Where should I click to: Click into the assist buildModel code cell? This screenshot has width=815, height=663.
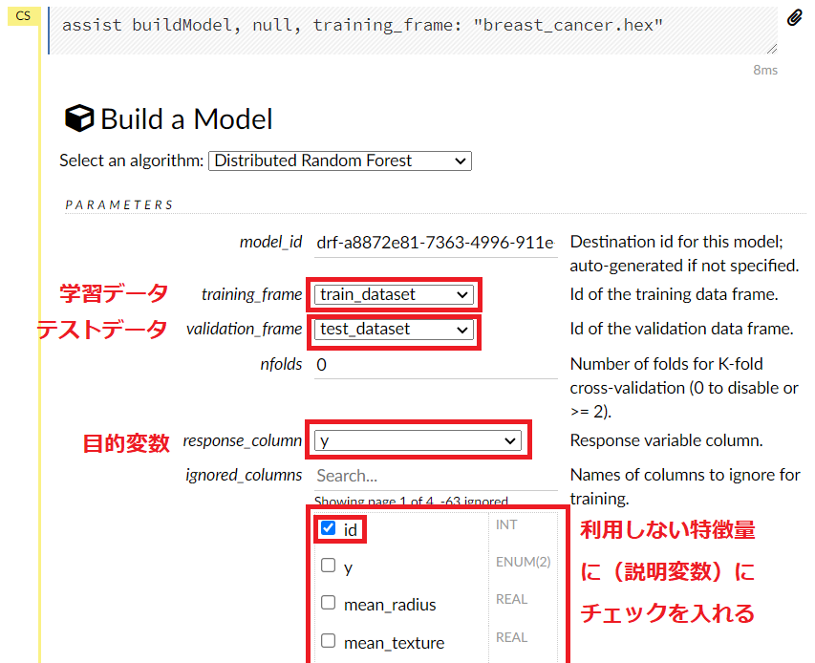(411, 26)
